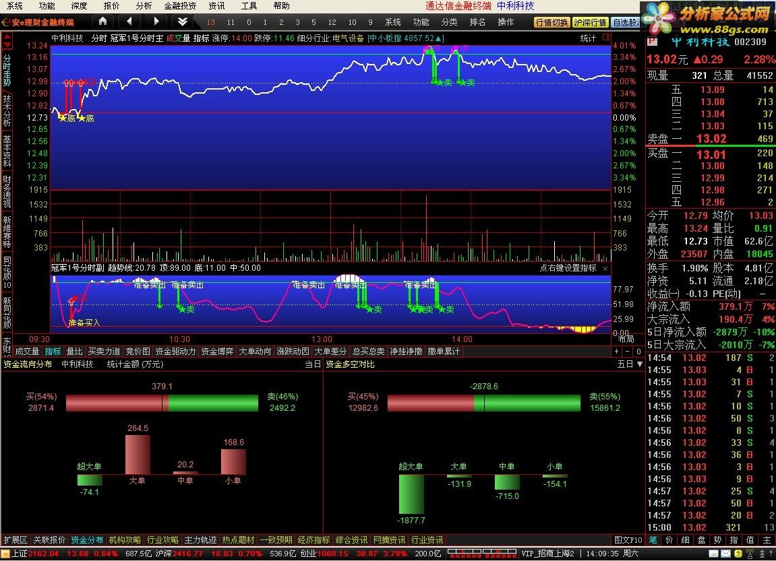Open the 分析 menu
Image resolution: width=776 pixels, height=561 pixels.
point(144,6)
